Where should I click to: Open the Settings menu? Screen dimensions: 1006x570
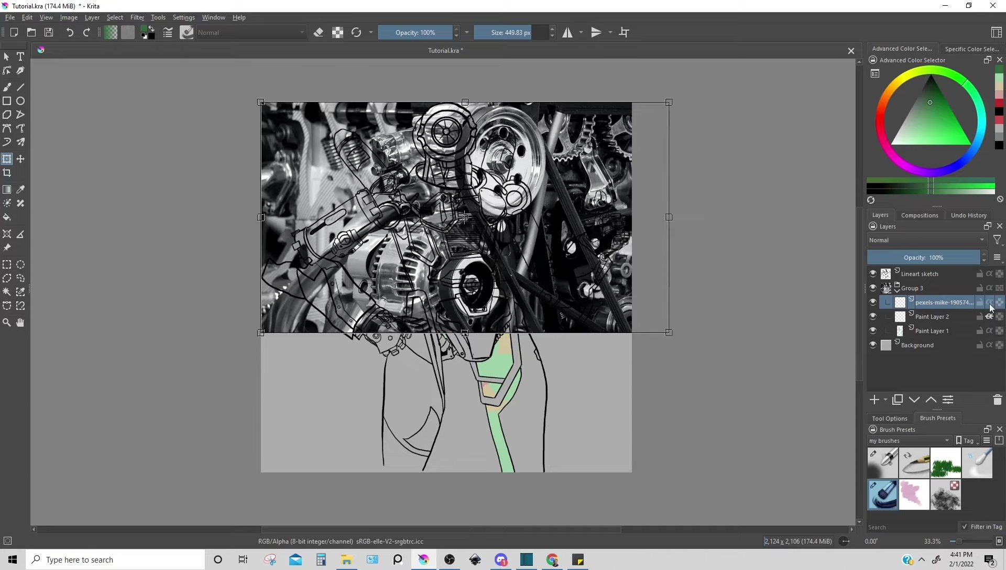click(x=183, y=17)
